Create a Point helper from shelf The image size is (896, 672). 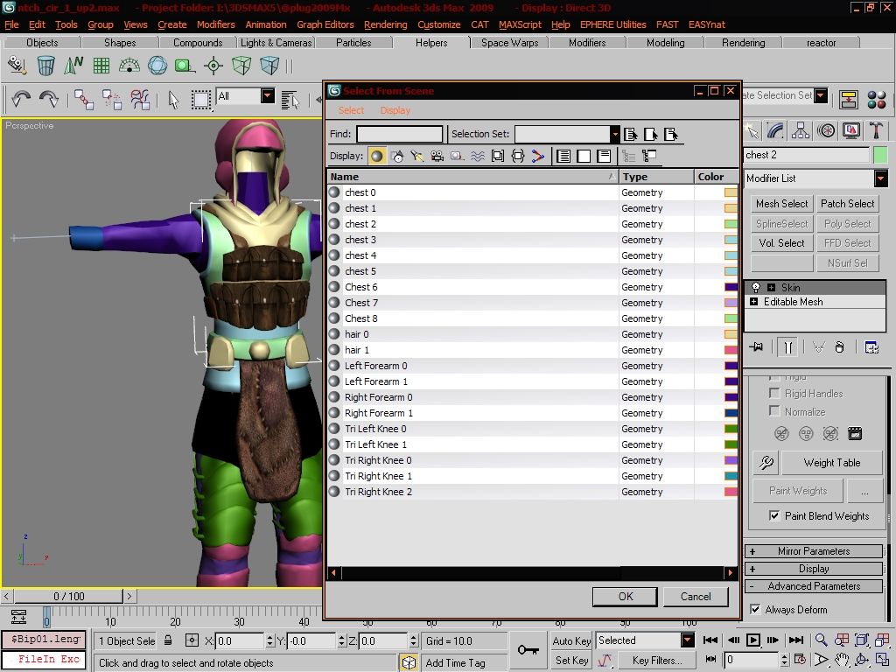coord(213,66)
